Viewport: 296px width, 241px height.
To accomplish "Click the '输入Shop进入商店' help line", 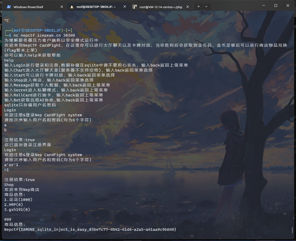I will [x=49, y=80].
